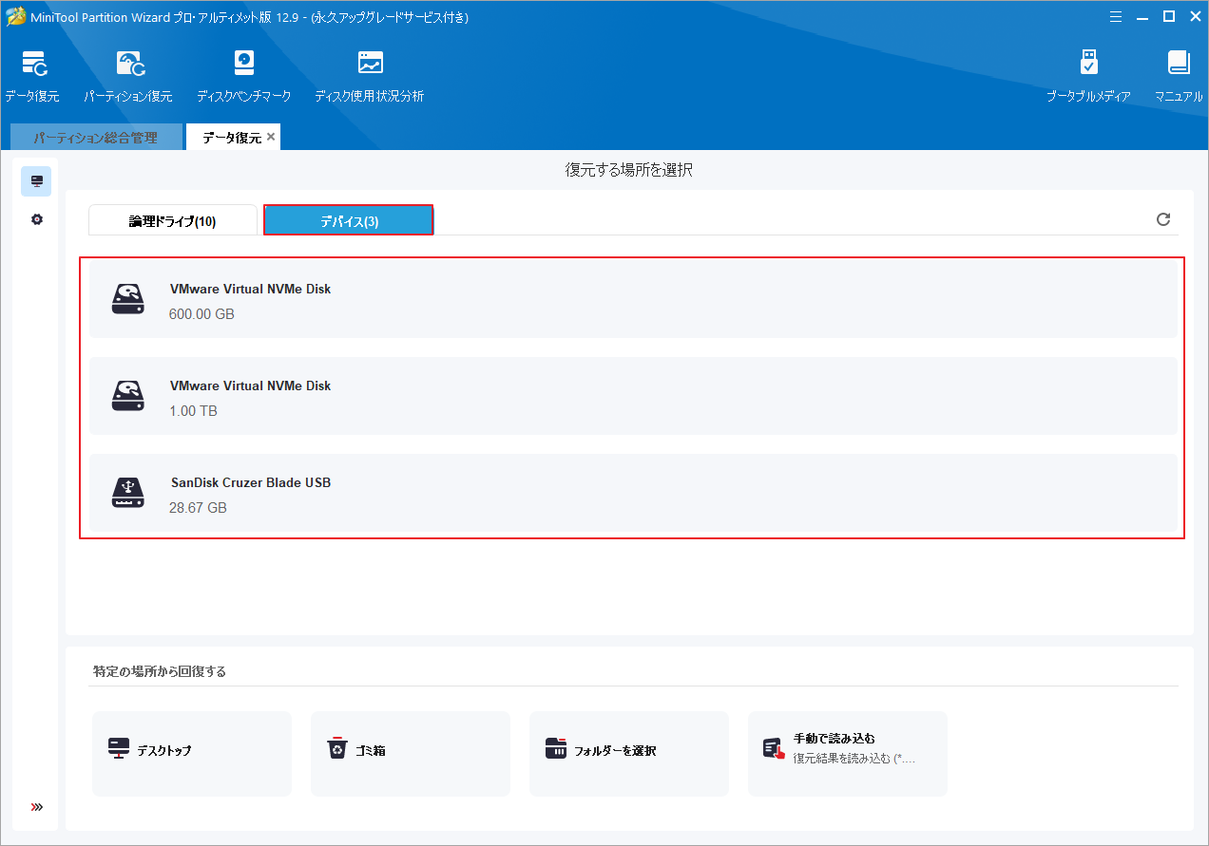Screen dimensions: 1209x846
Task: Open the データ復元 toolbar icon
Action: pos(33,64)
